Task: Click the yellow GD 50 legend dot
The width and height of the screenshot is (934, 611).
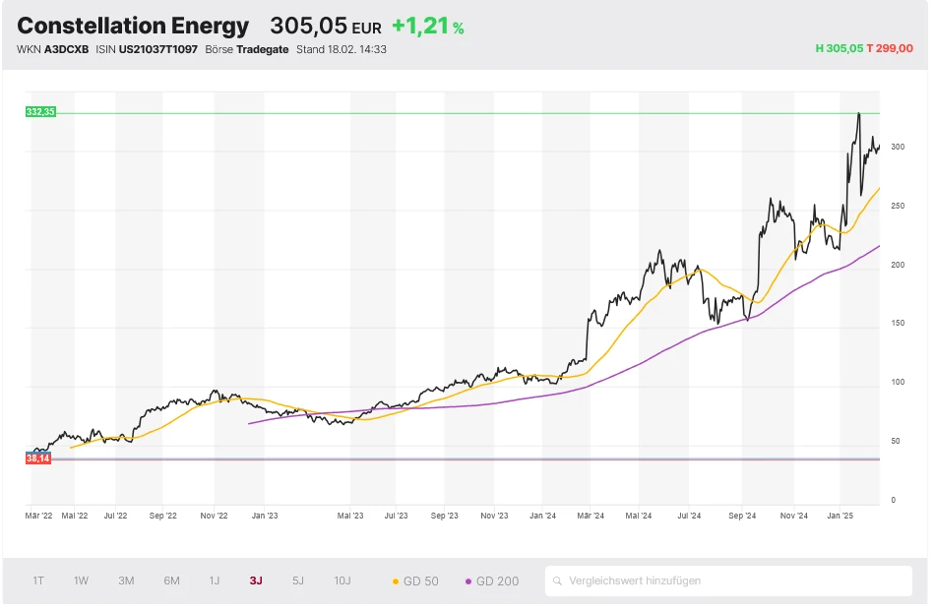Action: coord(396,580)
